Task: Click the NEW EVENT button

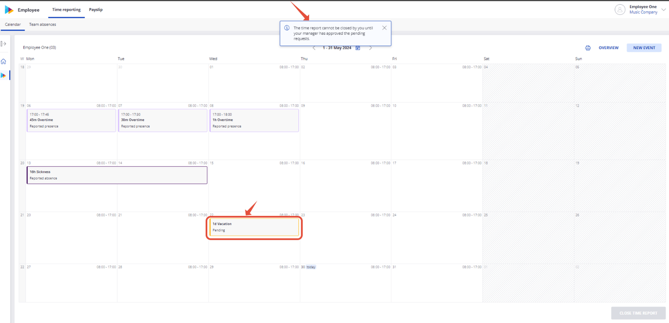Action: [644, 48]
